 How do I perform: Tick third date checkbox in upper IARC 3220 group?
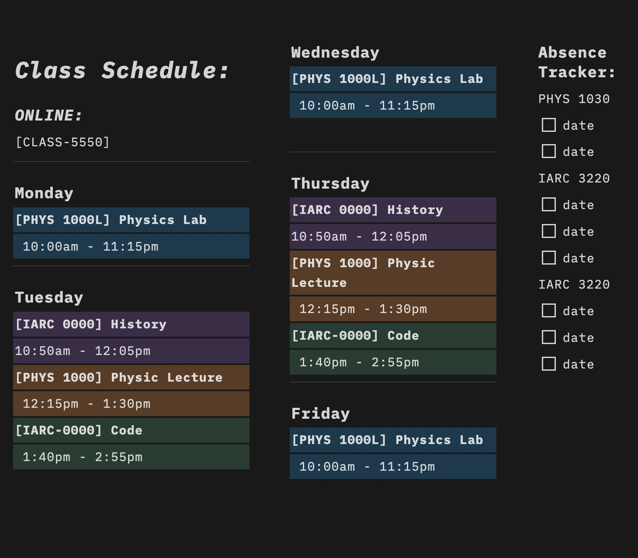[549, 258]
